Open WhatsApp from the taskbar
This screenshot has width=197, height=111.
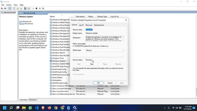click(30, 108)
